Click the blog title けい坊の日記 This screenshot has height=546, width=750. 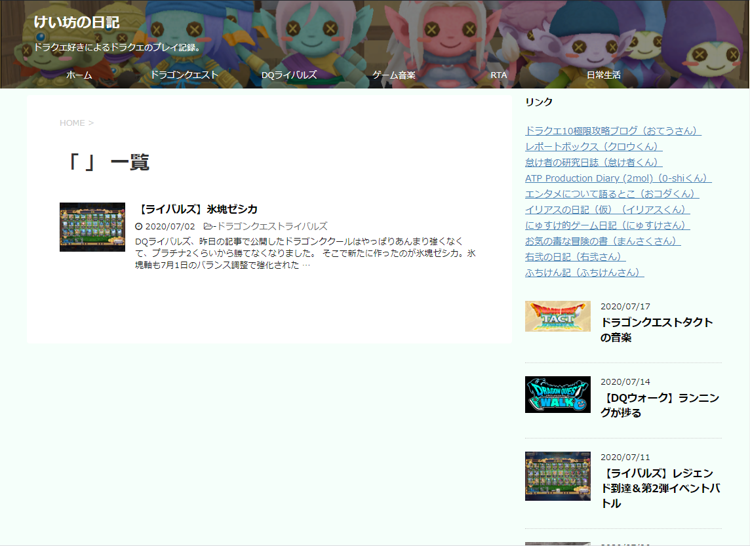[x=77, y=22]
